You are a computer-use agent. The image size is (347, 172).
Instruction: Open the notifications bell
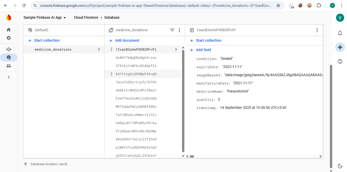[340, 33]
